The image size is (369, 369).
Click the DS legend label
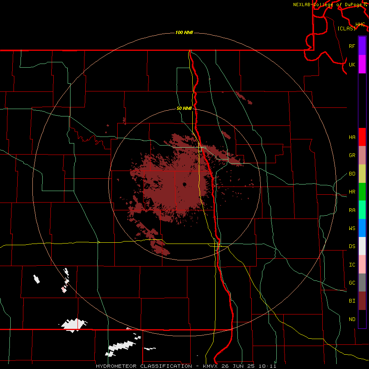click(x=352, y=246)
